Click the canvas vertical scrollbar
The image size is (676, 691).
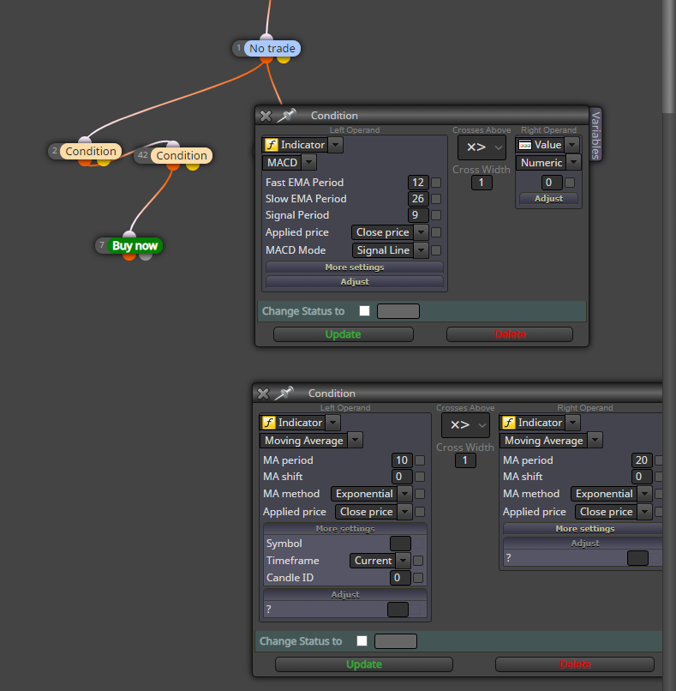[x=669, y=57]
